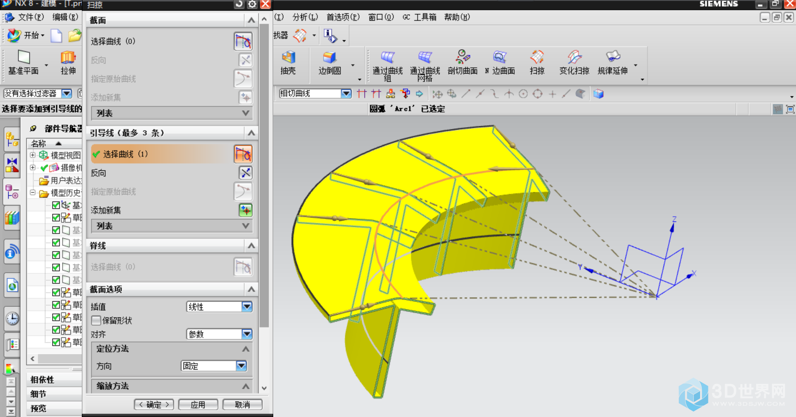Collapse the 定位方法 subsection
The height and width of the screenshot is (417, 796).
click(x=246, y=349)
